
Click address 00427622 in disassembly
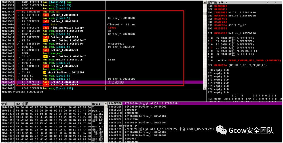[x=7, y=50]
